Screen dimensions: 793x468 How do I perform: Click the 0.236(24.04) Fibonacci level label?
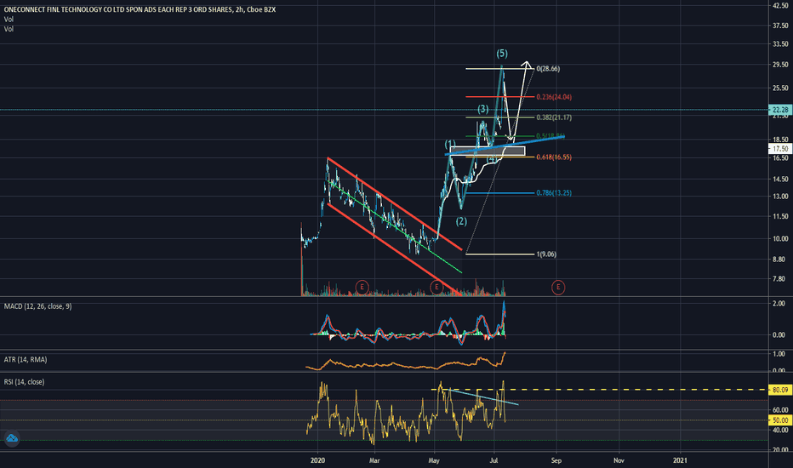click(554, 97)
